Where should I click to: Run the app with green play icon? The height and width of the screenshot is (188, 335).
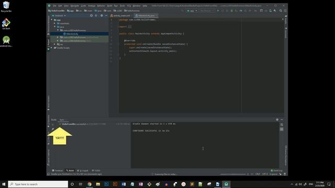(x=218, y=10)
